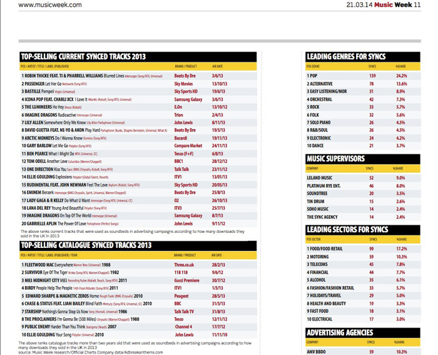Viewport: 438px width, 355px height.
Task: Select Fleetwood Mac 'Everywhere' row
Action: (138, 265)
